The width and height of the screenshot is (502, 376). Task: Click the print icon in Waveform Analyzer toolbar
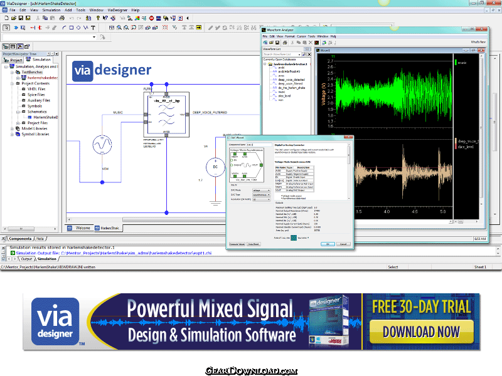click(x=285, y=43)
